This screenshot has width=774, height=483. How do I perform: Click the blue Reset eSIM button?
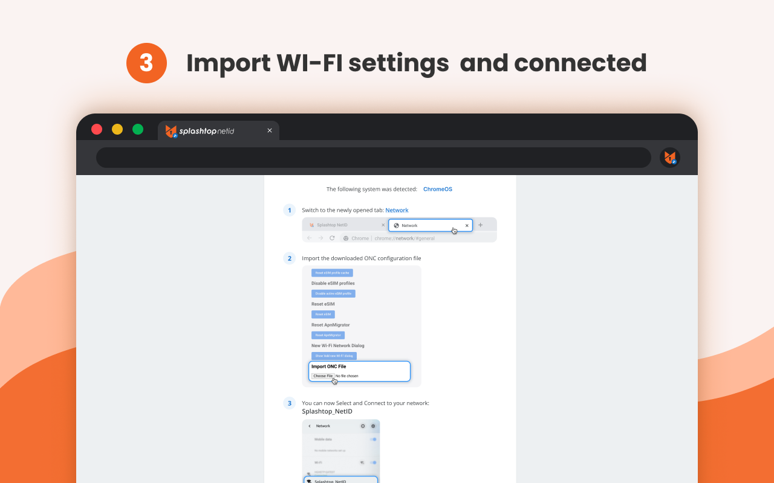point(323,315)
